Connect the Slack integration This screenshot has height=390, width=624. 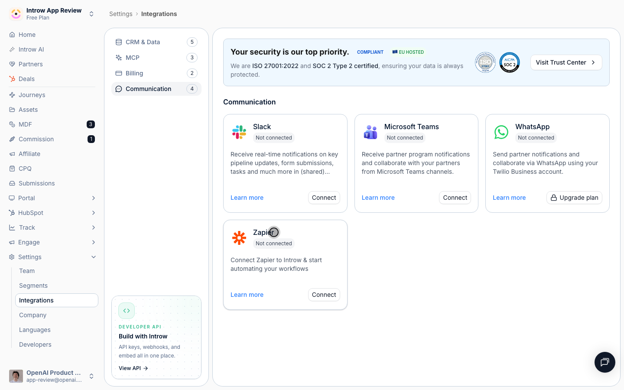tap(324, 198)
